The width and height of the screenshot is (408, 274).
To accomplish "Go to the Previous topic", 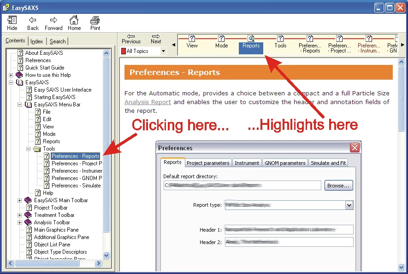I will pyautogui.click(x=131, y=39).
